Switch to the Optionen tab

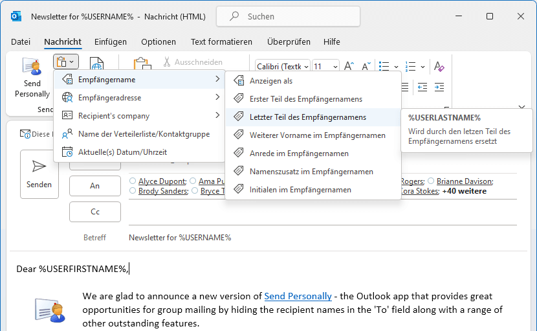point(159,42)
